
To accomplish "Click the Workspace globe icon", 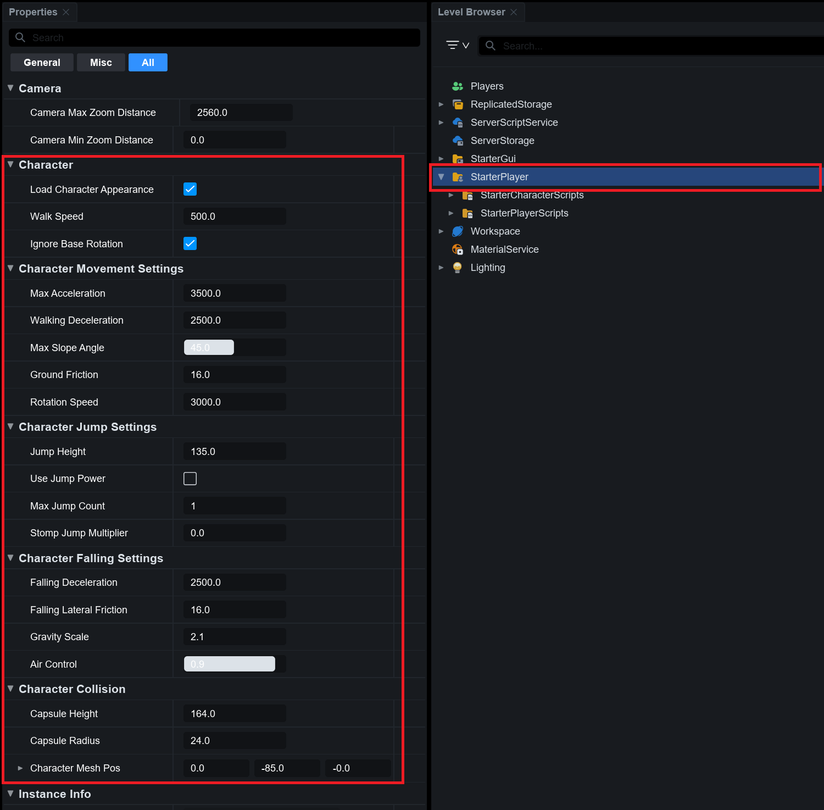I will (x=457, y=231).
